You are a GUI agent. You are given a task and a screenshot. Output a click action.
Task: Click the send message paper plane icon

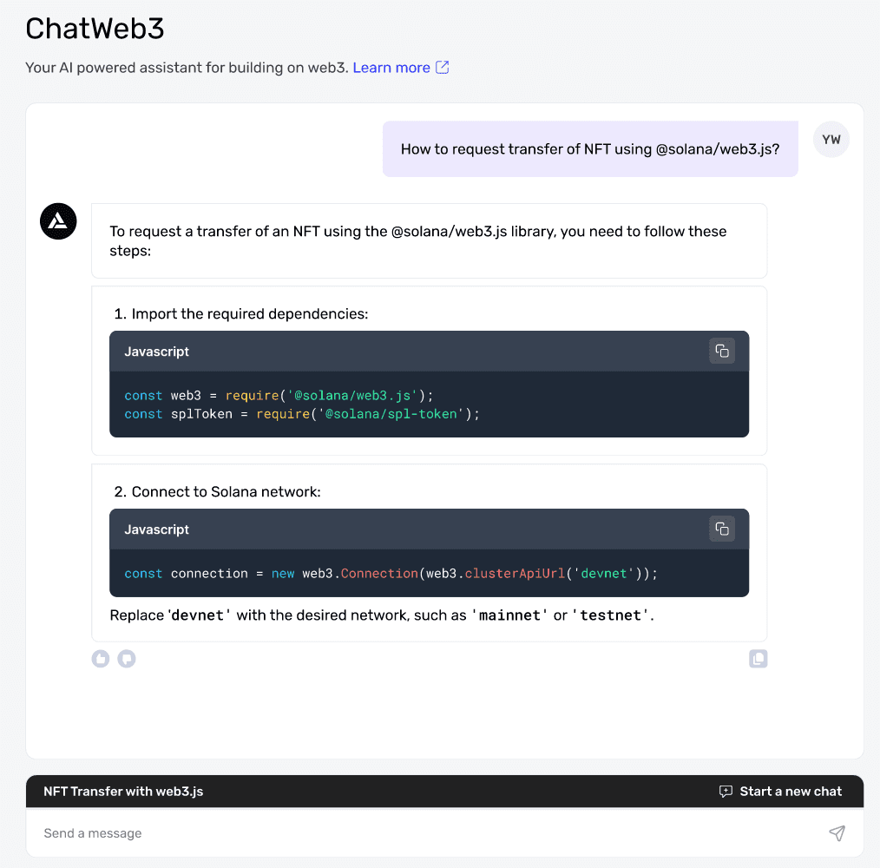(x=837, y=833)
